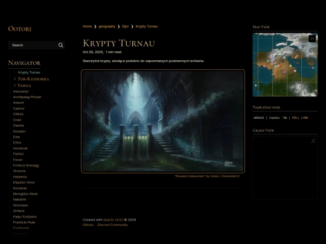Open Nabsirth in the Navigator

tap(19, 199)
